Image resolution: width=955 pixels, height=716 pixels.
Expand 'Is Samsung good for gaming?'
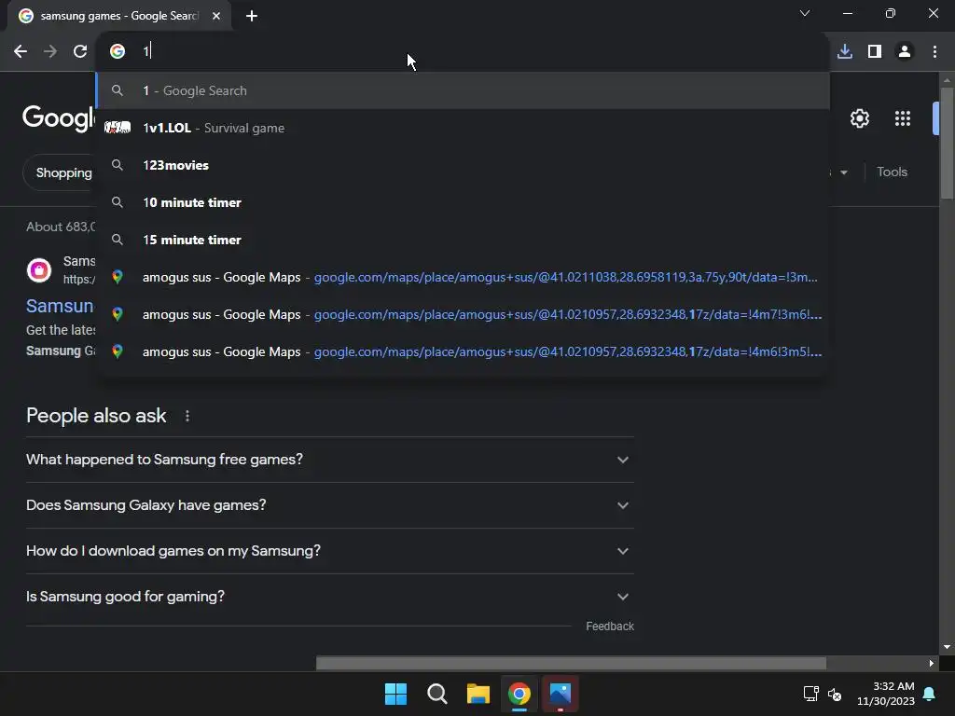329,597
